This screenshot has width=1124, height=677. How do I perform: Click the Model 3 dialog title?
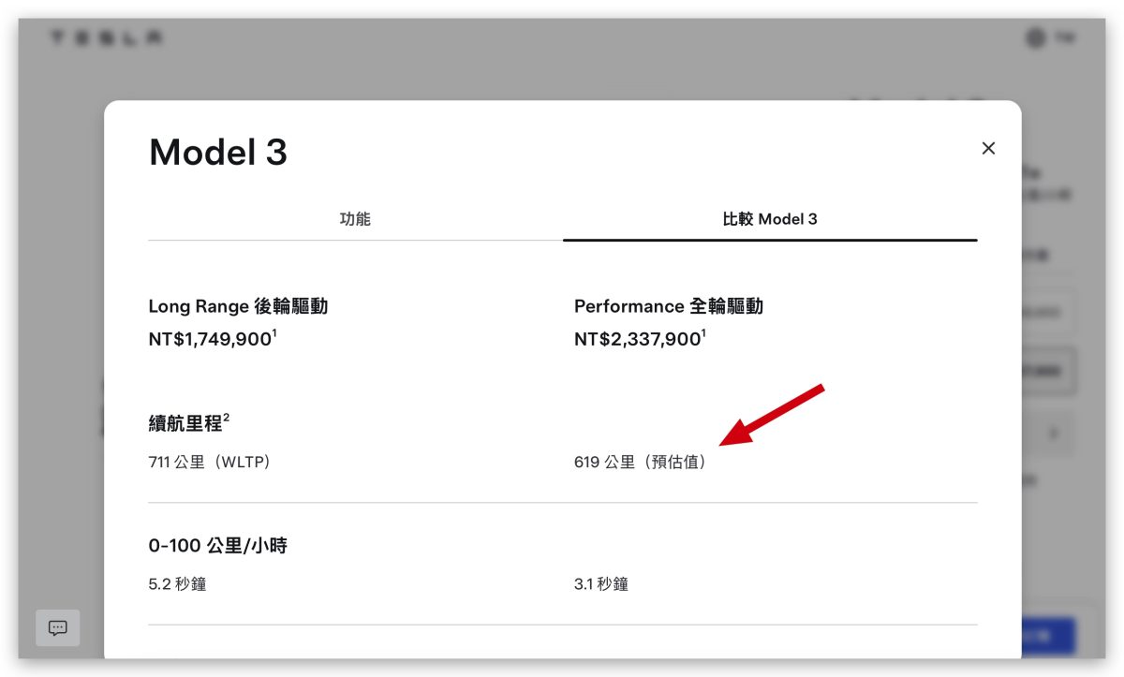click(x=218, y=152)
